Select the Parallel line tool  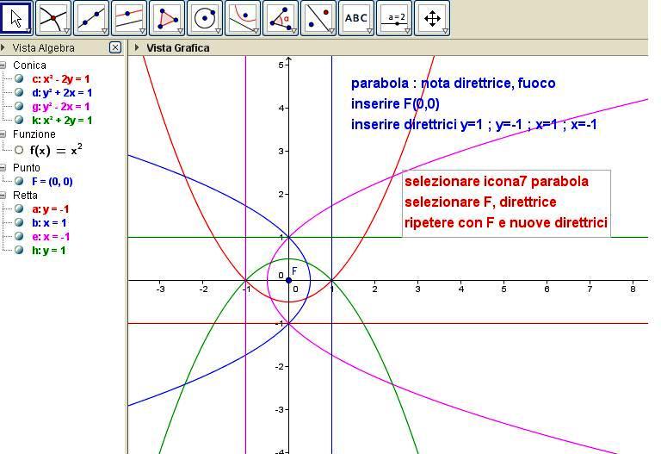[x=129, y=18]
